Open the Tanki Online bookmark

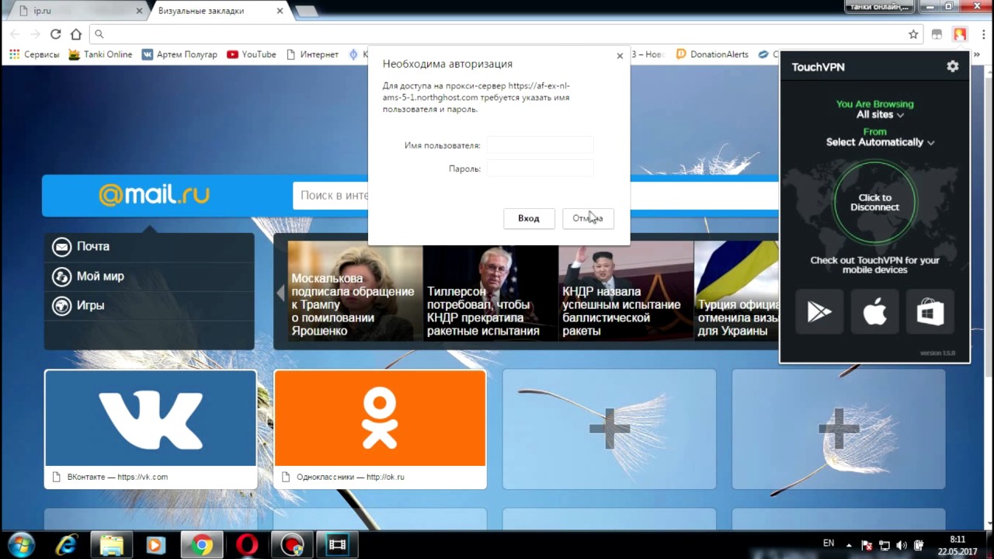tap(100, 54)
